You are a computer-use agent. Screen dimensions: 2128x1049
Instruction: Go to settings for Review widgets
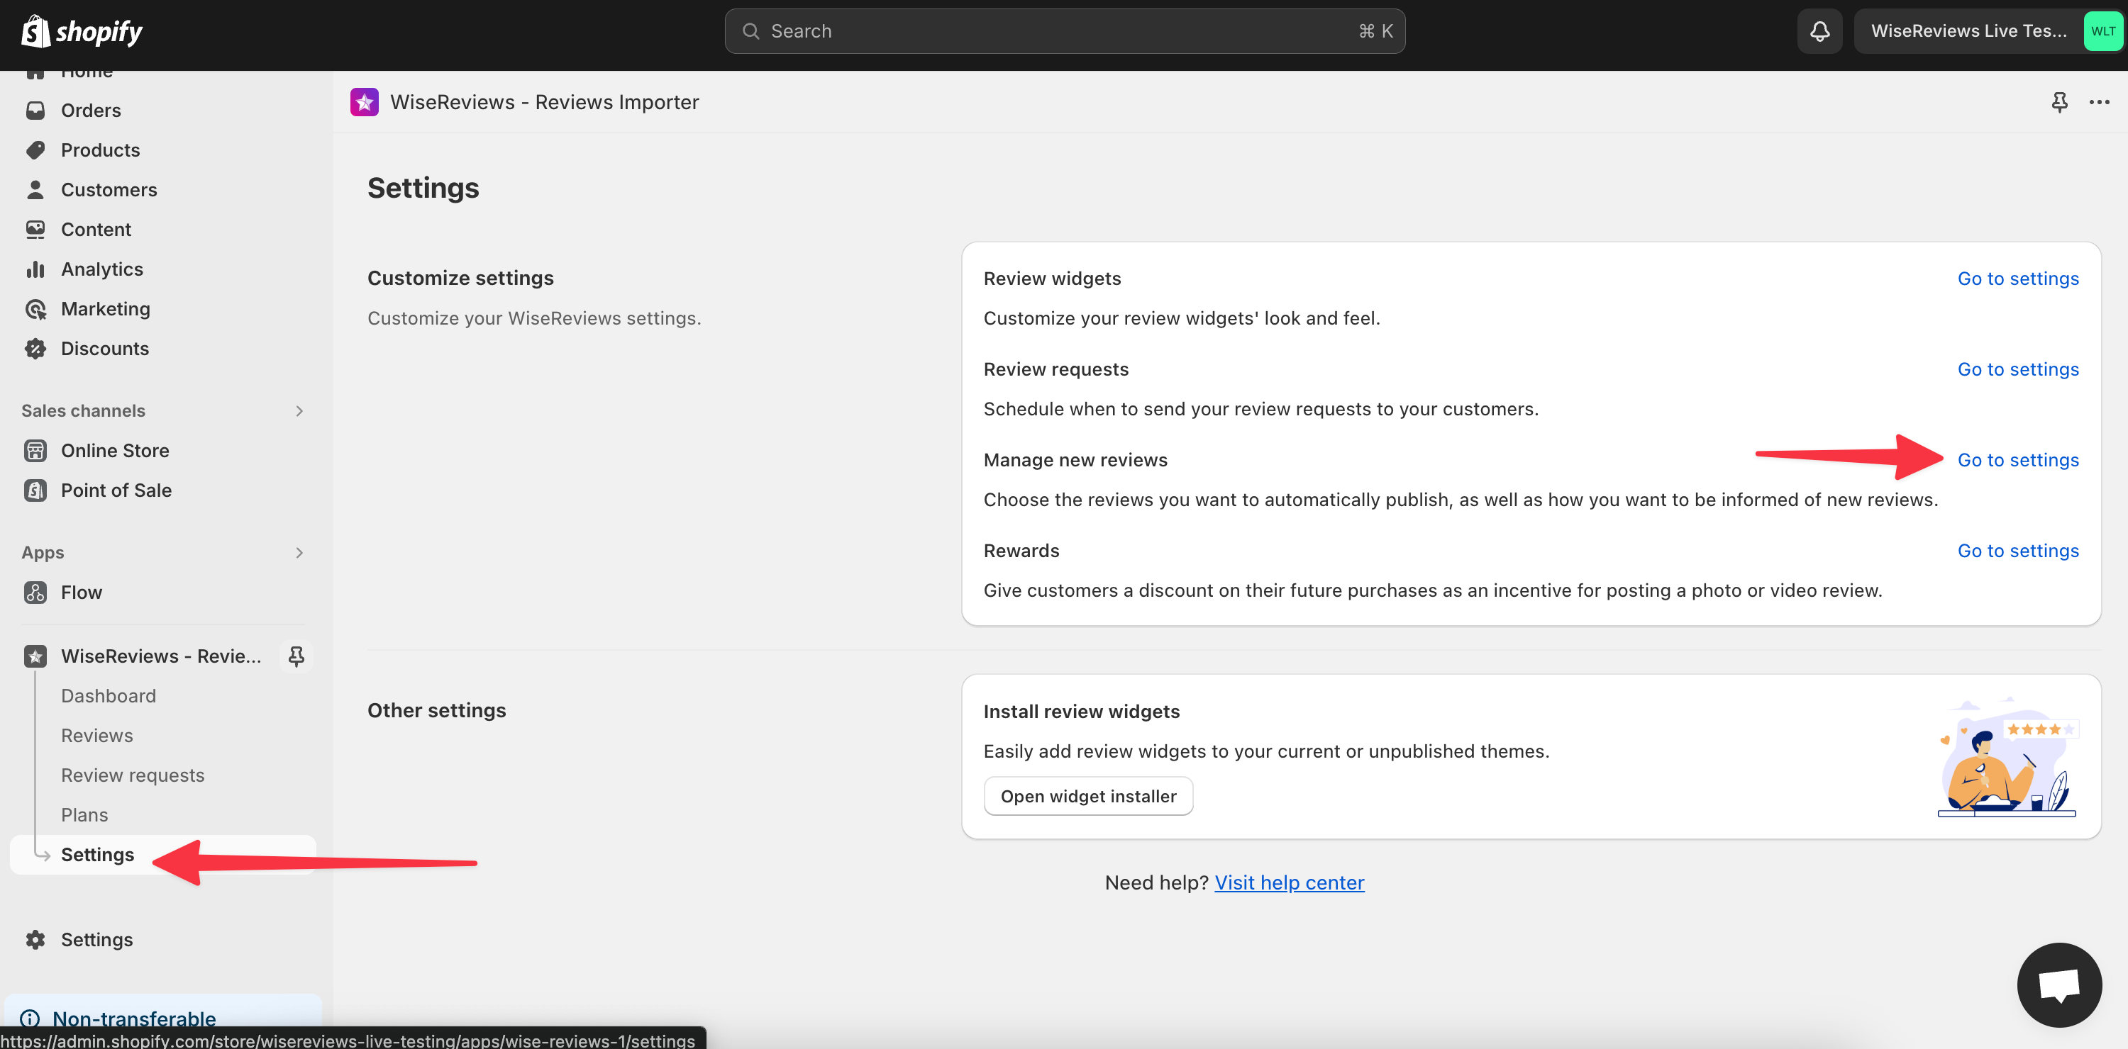pyautogui.click(x=2017, y=279)
